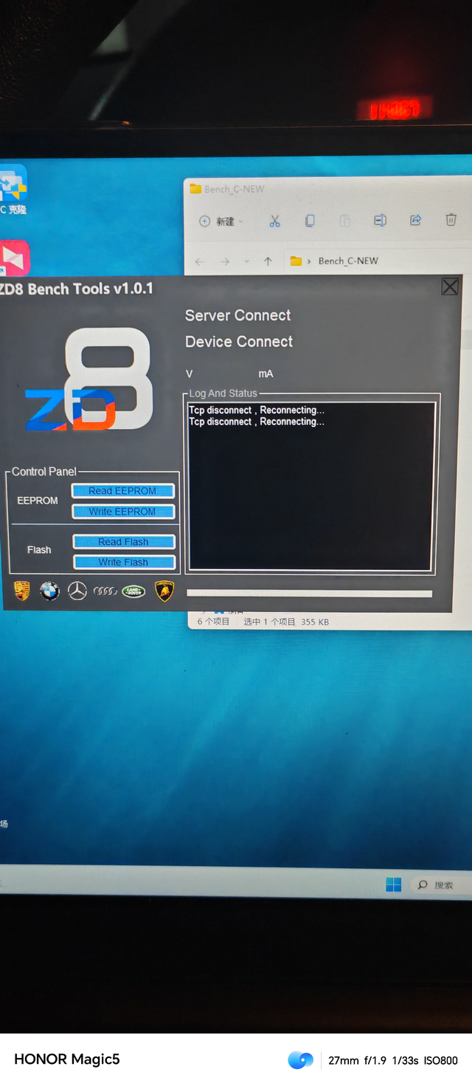Open the Windows Start menu
This screenshot has height=1086, width=472.
(x=394, y=884)
